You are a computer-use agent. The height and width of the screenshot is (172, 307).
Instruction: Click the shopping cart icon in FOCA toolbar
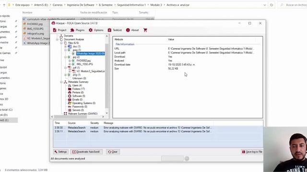(145, 30)
